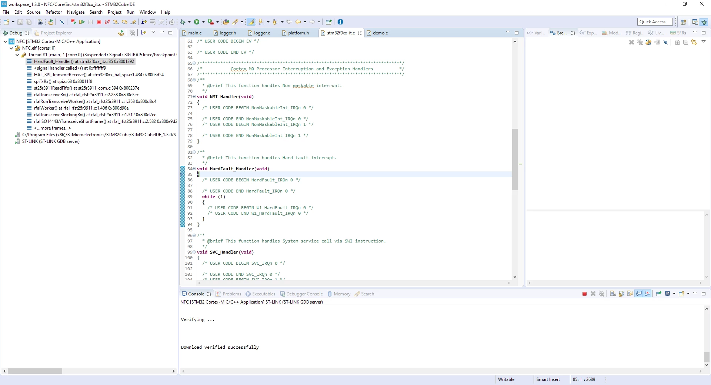Open the Run menu
The height and width of the screenshot is (385, 711).
tap(130, 12)
